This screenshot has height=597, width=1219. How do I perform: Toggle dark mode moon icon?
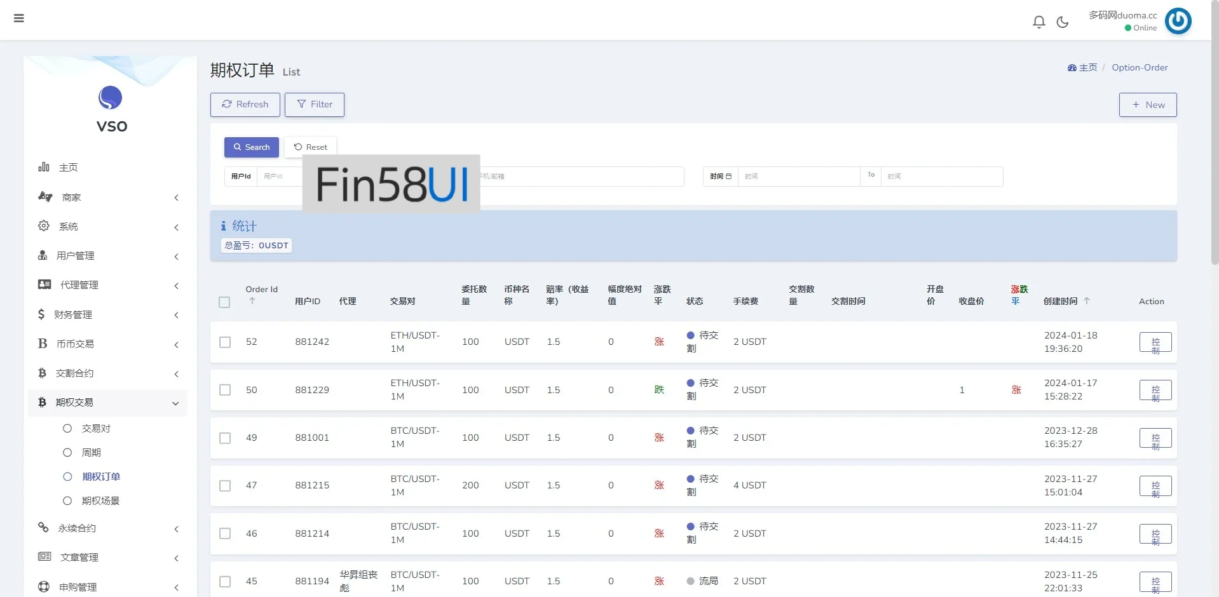1062,22
